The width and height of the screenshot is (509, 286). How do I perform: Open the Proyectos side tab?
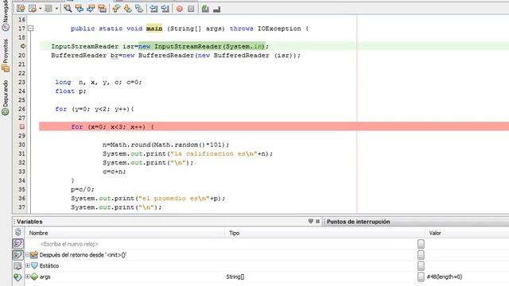(6, 55)
